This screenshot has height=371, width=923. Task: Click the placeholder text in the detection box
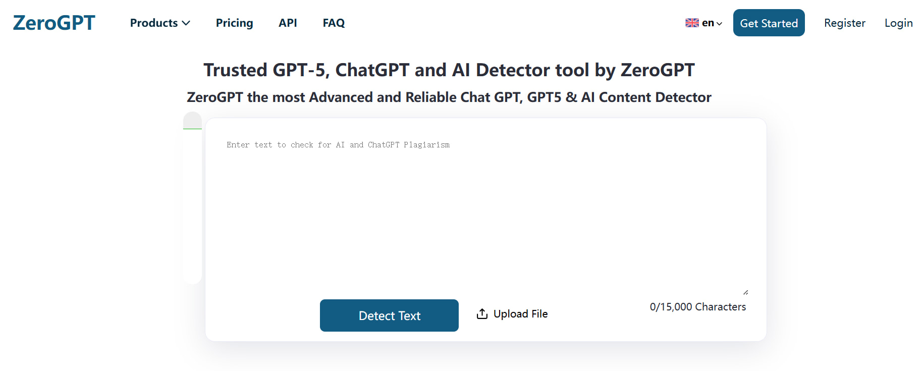click(338, 145)
